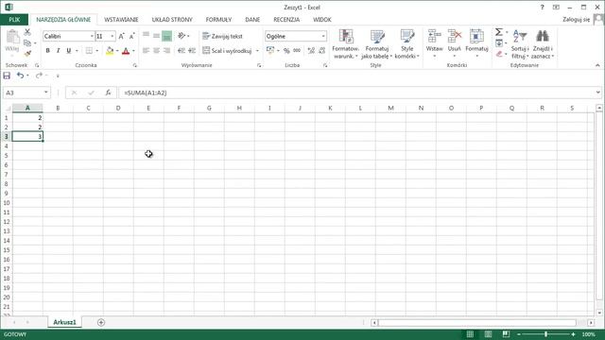
Task: Decrease decimal places
Action: (x=322, y=50)
